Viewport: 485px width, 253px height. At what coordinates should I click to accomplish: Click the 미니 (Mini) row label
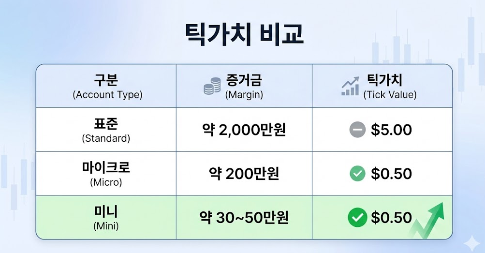(x=106, y=218)
